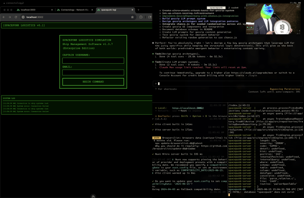Click the SPACEPUNK LOGISTICS v0.1 header
This screenshot has width=304, height=198.
[x=24, y=25]
